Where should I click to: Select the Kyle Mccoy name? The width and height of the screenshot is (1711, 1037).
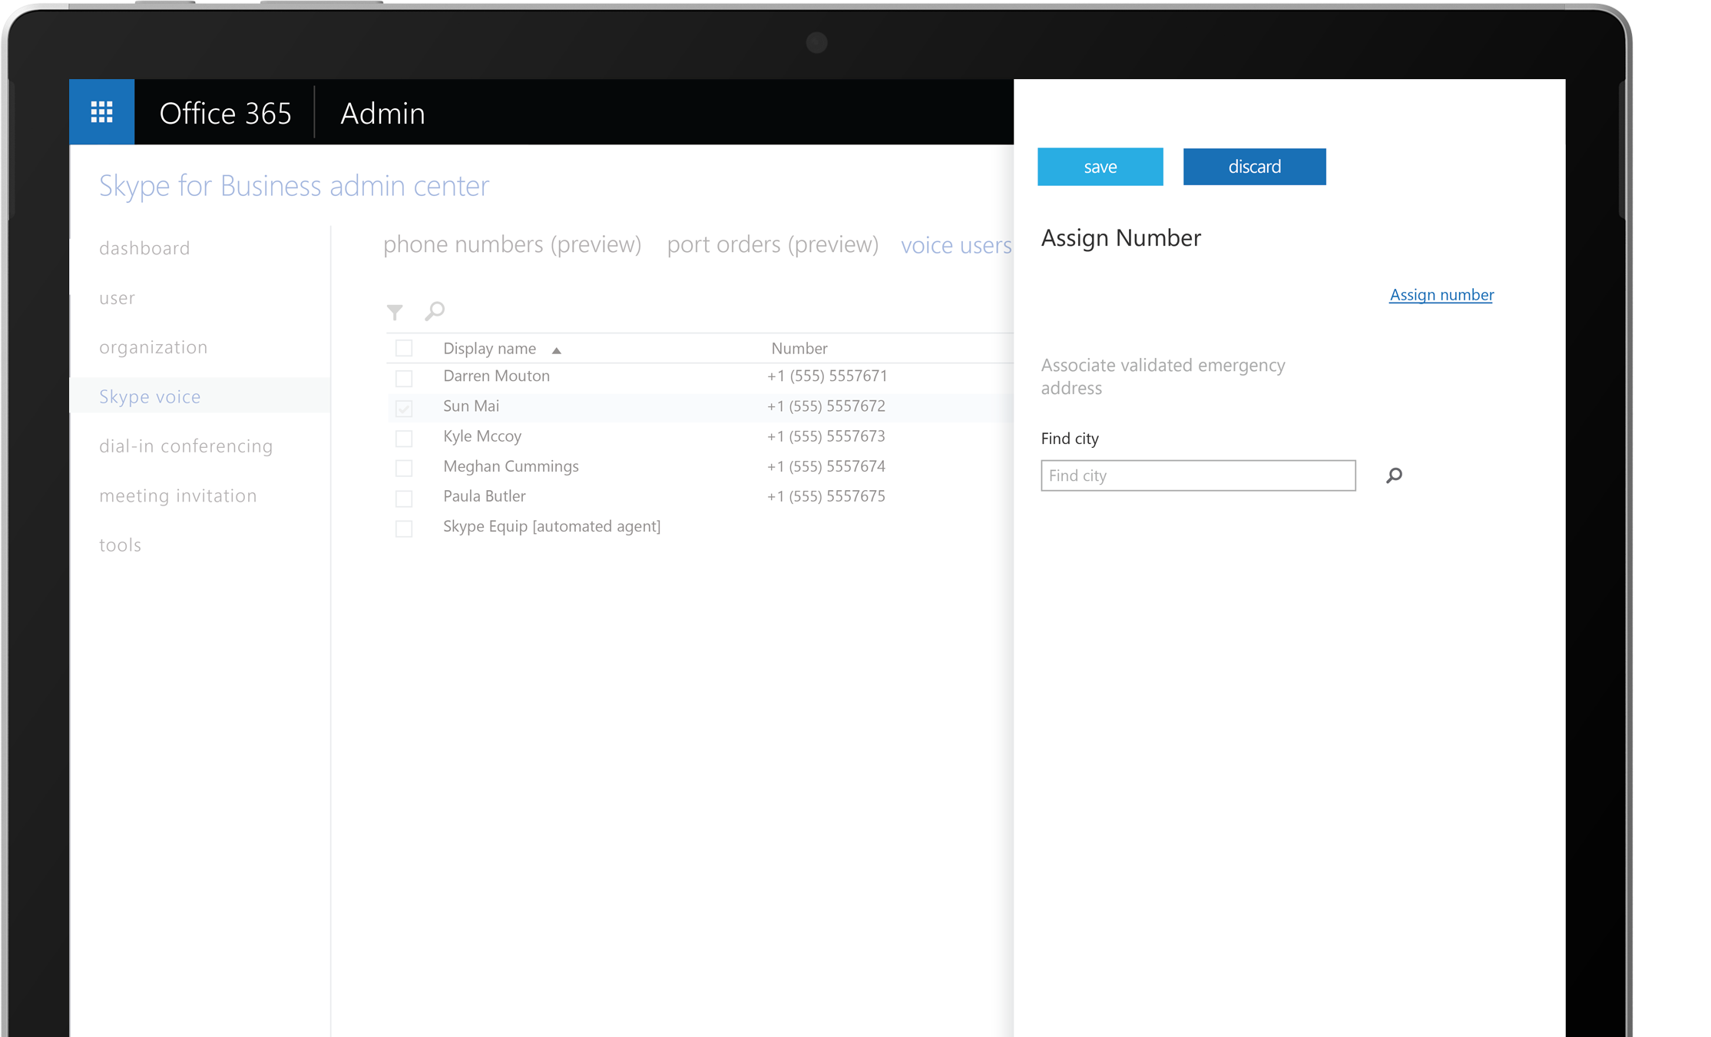pos(482,436)
